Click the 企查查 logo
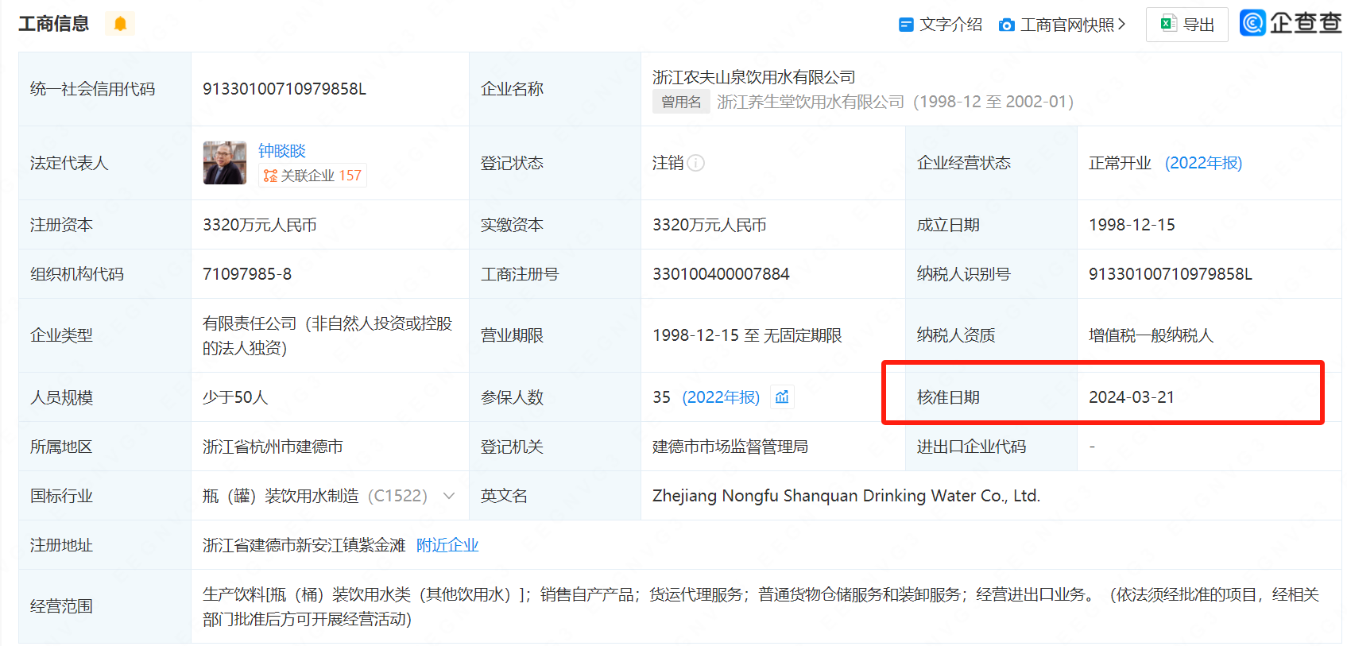 [x=1291, y=23]
